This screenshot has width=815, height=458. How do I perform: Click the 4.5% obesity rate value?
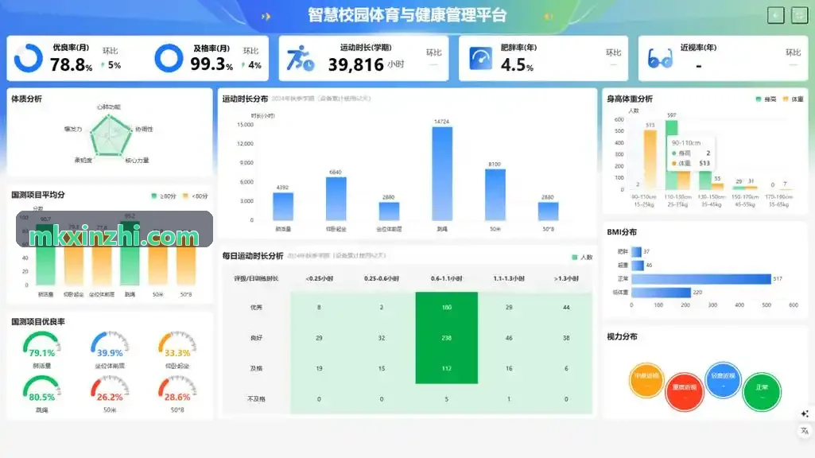[x=517, y=65]
